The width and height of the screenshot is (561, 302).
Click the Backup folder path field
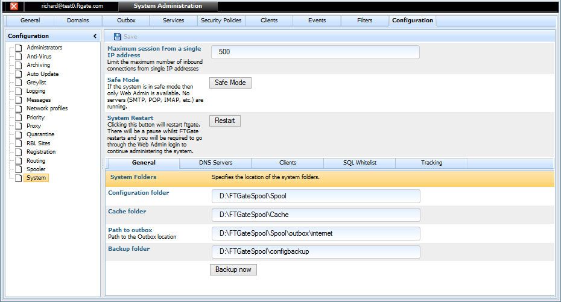(x=316, y=251)
